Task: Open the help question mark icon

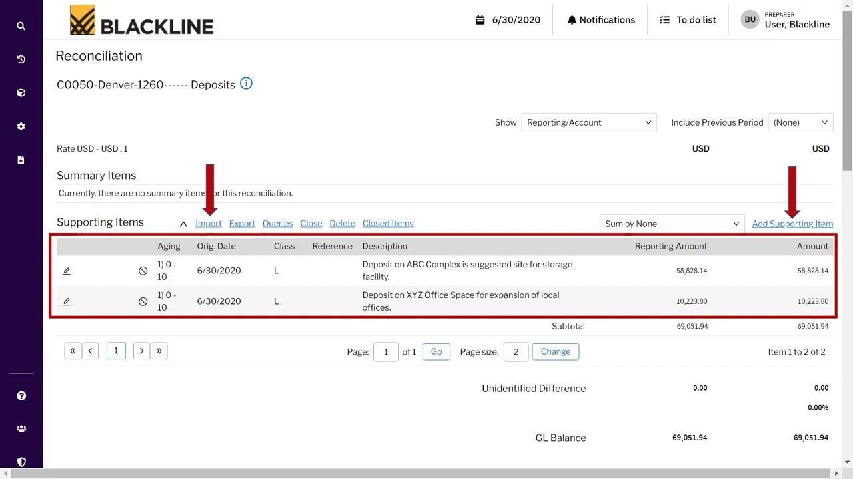Action: coord(21,396)
